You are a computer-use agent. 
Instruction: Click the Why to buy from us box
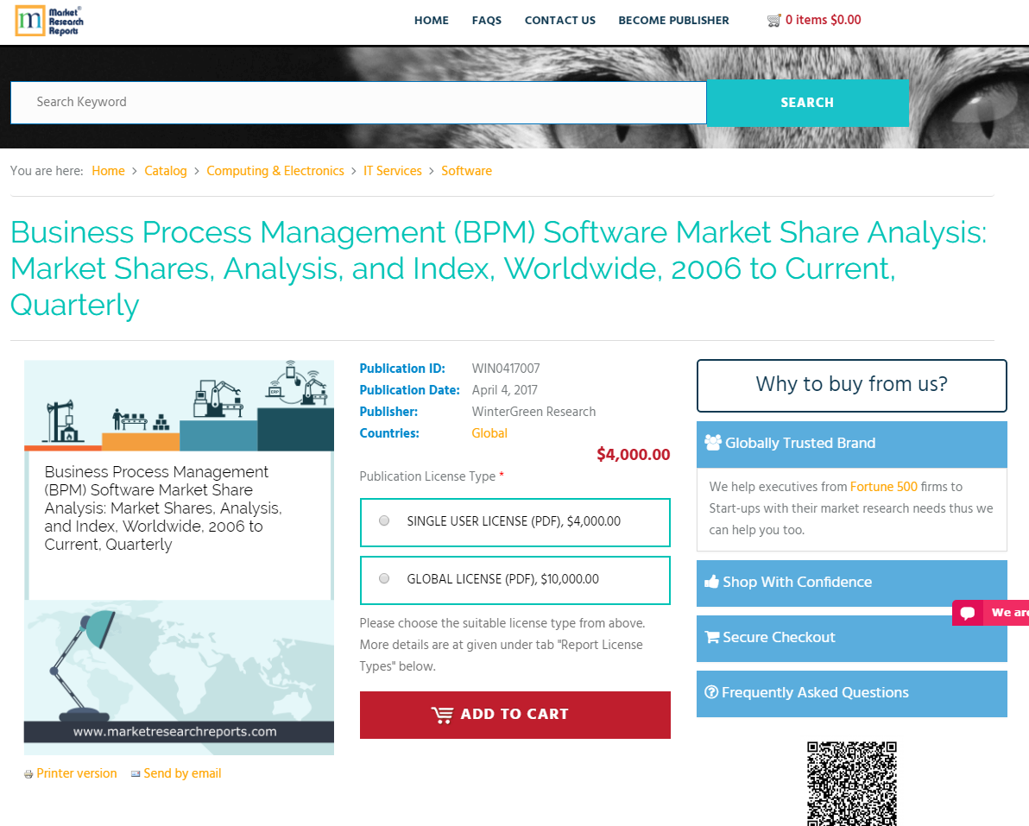(x=851, y=385)
